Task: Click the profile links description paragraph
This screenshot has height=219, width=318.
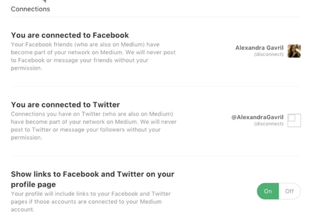Action: (91, 202)
